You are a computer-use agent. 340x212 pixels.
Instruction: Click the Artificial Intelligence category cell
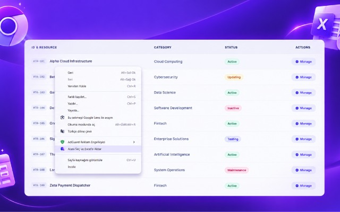172,154
